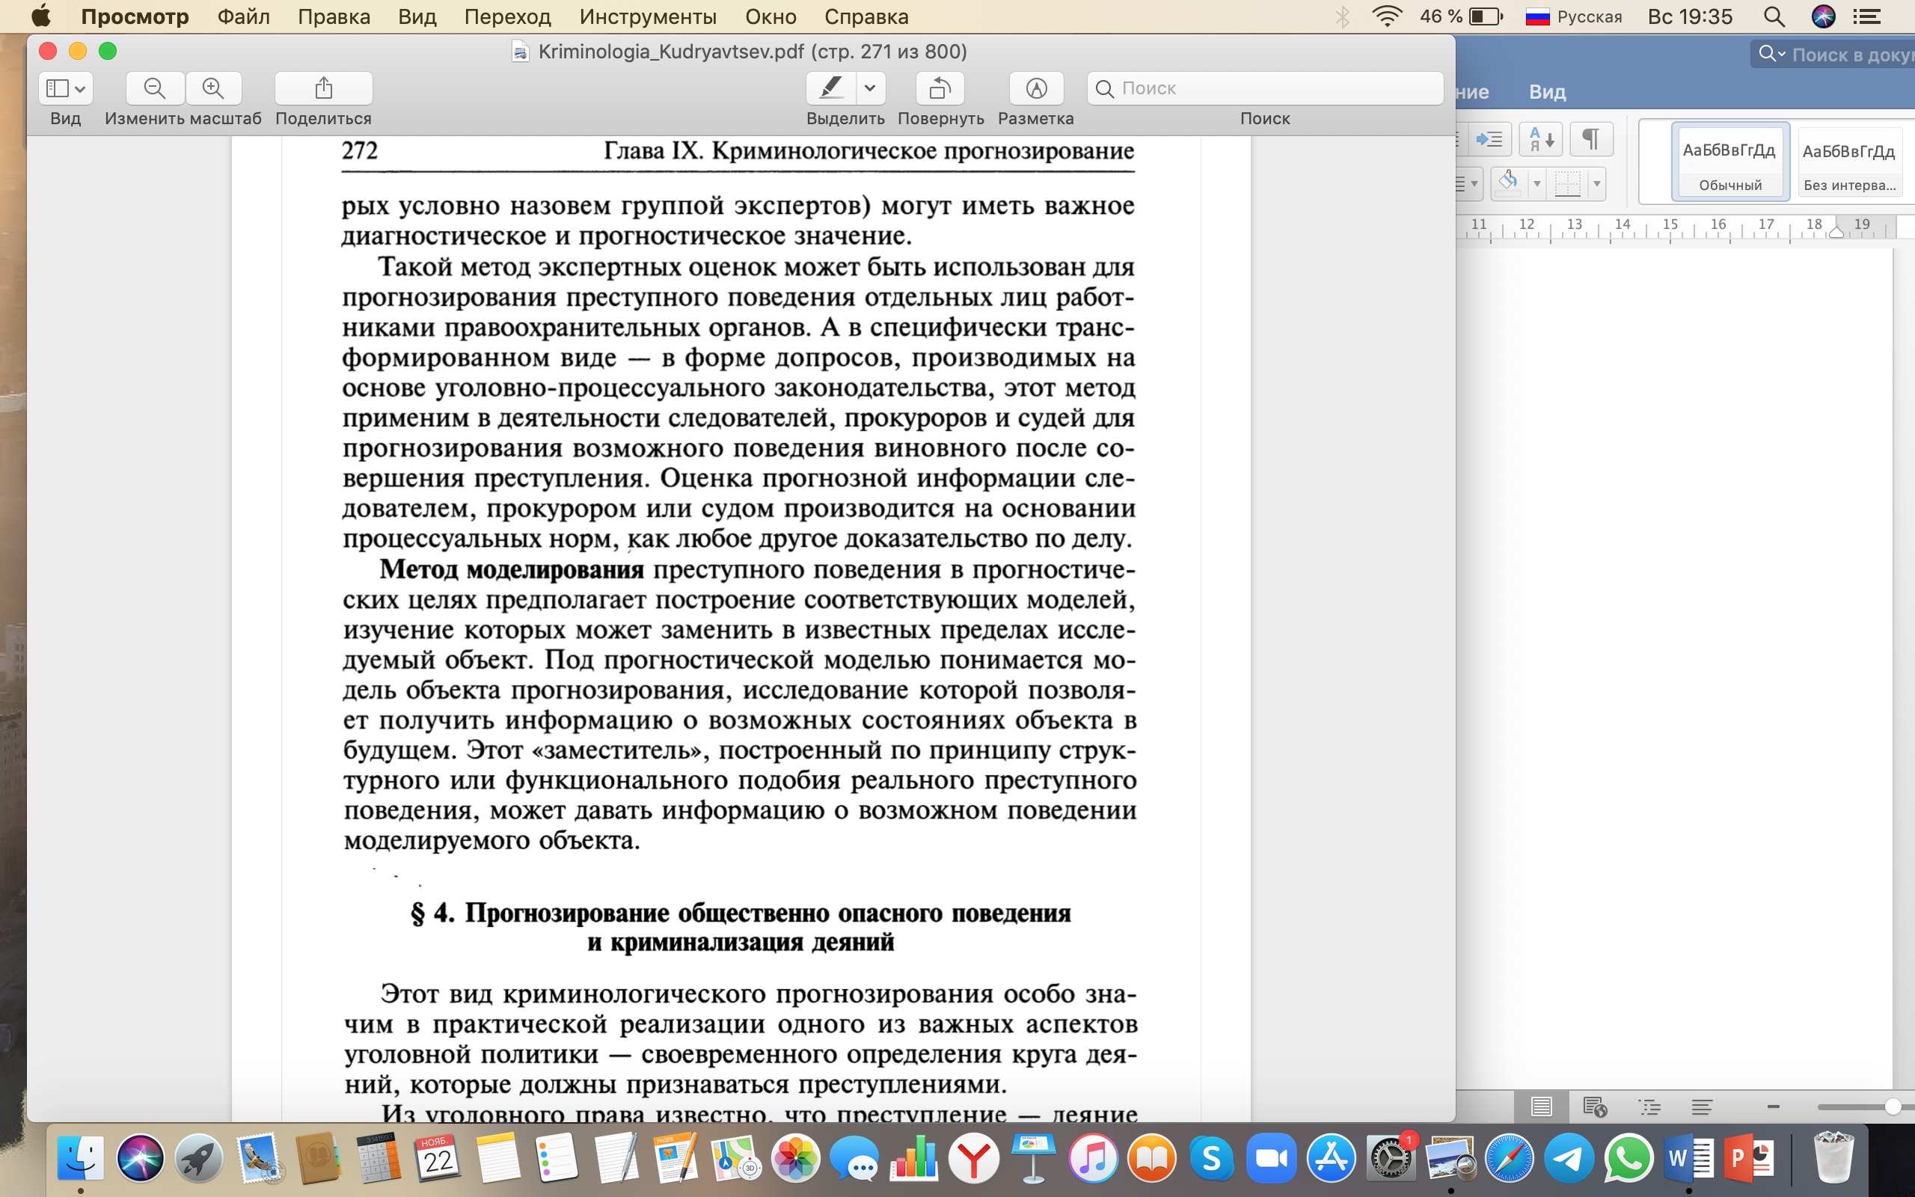This screenshot has height=1197, width=1915.
Task: Switch Word to print layout view
Action: (x=1541, y=1106)
